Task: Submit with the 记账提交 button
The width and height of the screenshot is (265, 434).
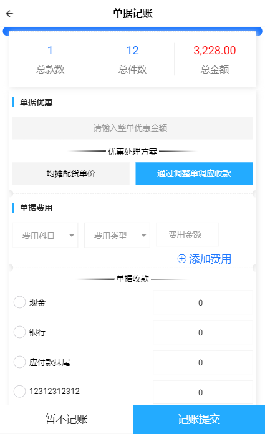Action: (x=199, y=419)
